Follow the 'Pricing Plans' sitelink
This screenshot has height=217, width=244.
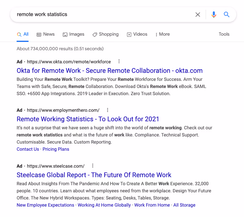pos(56,149)
